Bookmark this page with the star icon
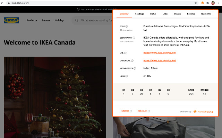Image resolution: width=222 pixels, height=138 pixels. [196, 3]
